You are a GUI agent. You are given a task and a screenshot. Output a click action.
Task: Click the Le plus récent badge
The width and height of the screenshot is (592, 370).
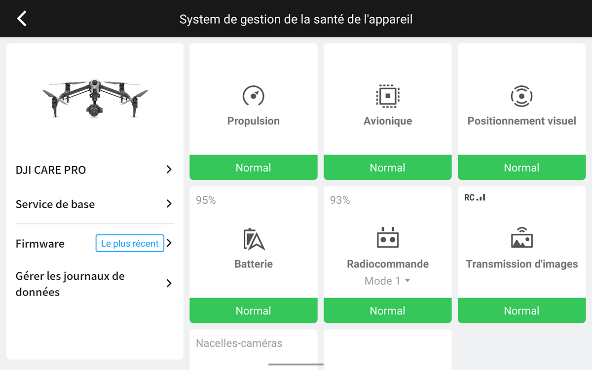pyautogui.click(x=130, y=243)
